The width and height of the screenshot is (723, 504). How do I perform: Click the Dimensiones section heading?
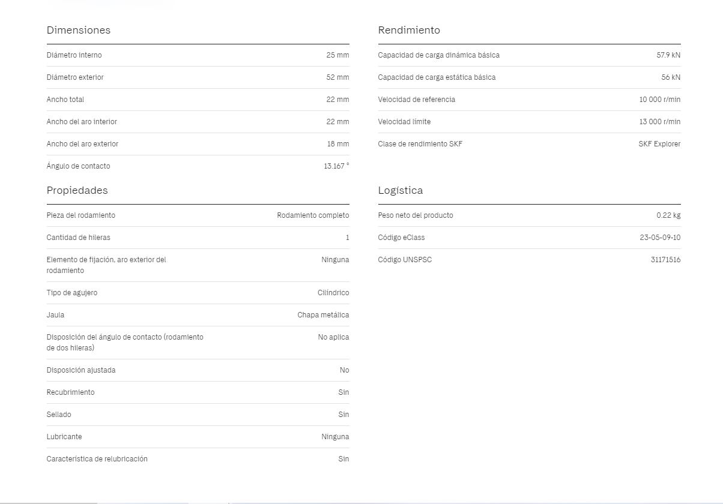79,30
